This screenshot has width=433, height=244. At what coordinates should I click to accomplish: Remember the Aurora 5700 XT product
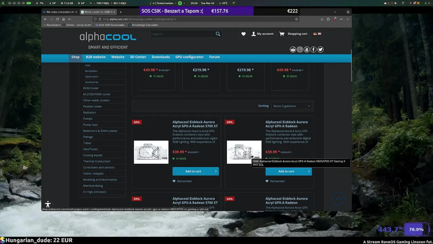(182, 181)
